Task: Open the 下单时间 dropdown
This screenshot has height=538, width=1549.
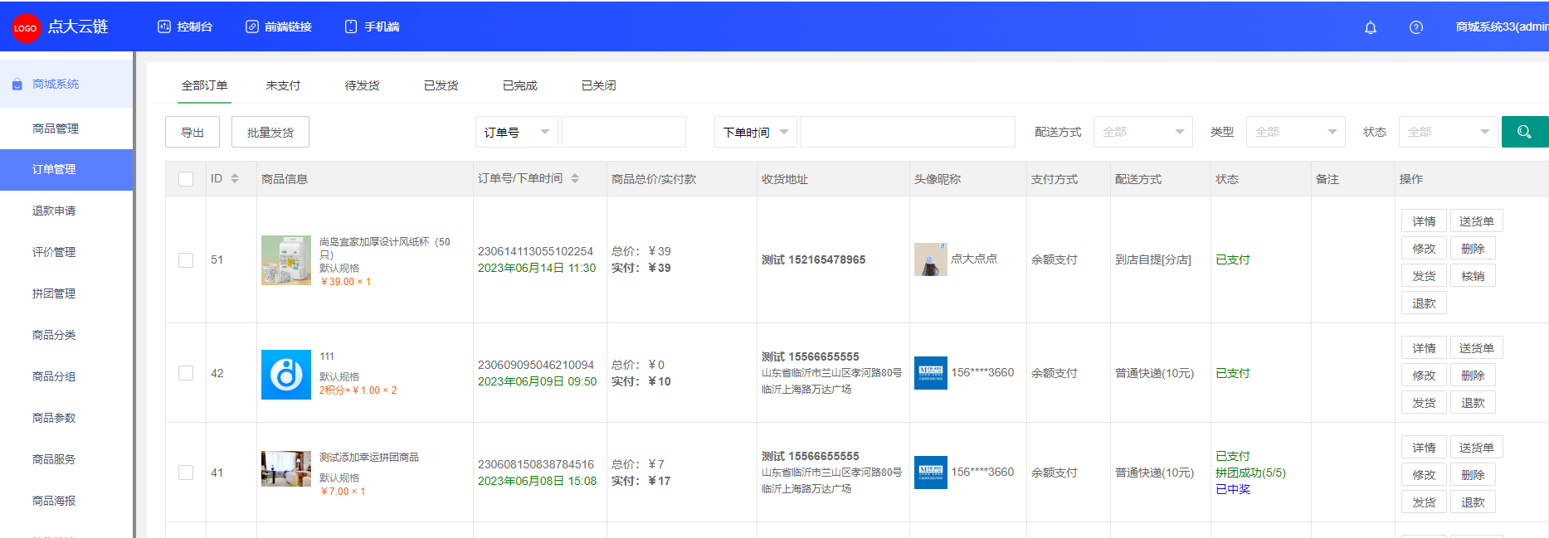Action: [x=756, y=132]
